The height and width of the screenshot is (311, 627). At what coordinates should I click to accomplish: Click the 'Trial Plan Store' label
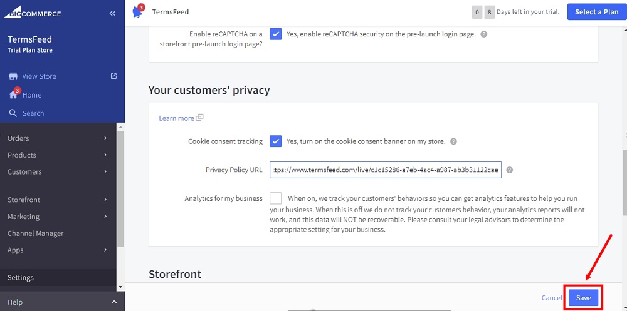click(30, 50)
